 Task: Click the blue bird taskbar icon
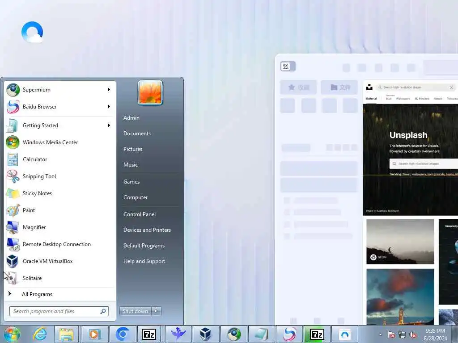(178, 334)
